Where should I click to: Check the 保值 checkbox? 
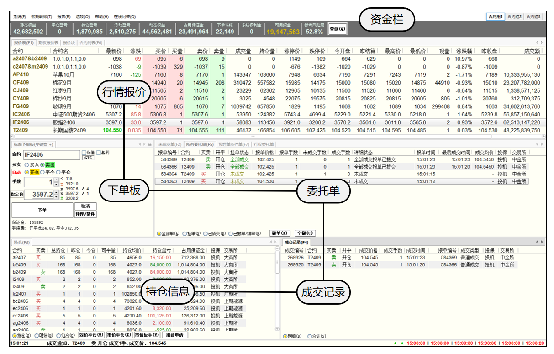pyautogui.click(x=84, y=153)
